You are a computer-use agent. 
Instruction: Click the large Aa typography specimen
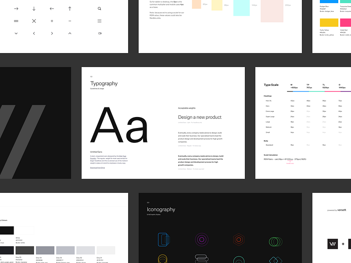click(119, 124)
